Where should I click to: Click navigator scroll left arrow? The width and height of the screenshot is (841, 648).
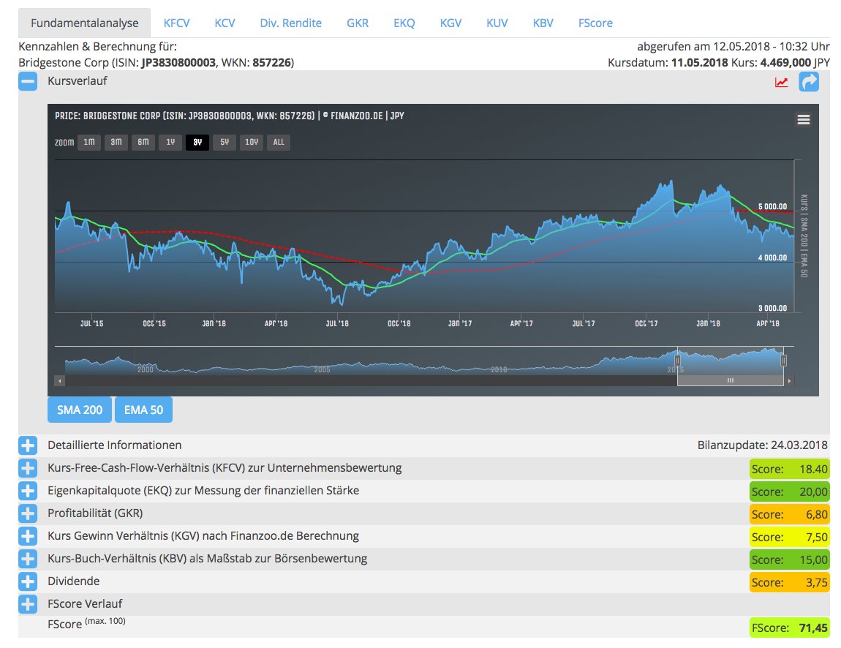[x=60, y=381]
